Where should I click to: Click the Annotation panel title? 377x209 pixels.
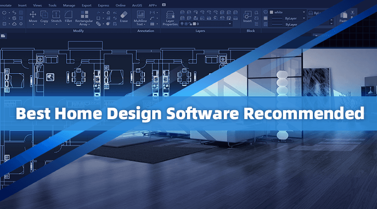pyautogui.click(x=145, y=31)
